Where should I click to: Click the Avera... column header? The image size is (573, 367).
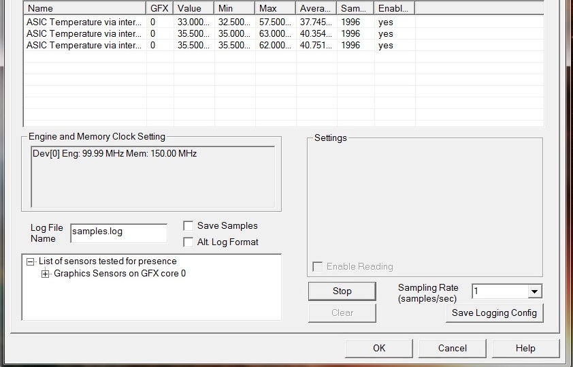tap(316, 8)
